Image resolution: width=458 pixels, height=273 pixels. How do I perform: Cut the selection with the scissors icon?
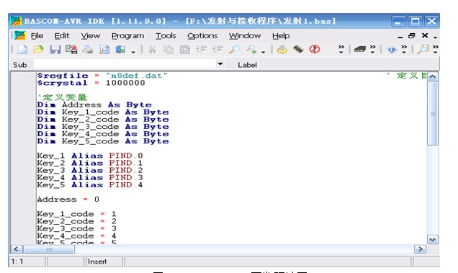pyautogui.click(x=152, y=49)
